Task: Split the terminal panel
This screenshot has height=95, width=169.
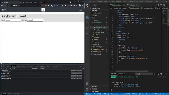Action: pos(158,74)
